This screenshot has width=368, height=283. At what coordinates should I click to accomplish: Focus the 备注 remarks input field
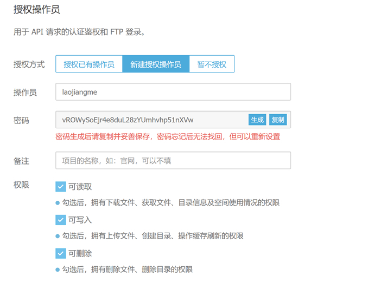coord(173,161)
